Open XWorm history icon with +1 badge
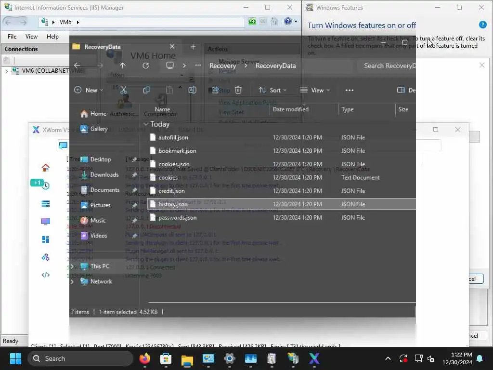 (x=46, y=185)
